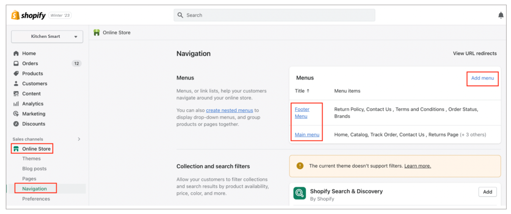Screen dimensions: 511x214
Task: Open the create nested menus link
Action: [x=229, y=110]
